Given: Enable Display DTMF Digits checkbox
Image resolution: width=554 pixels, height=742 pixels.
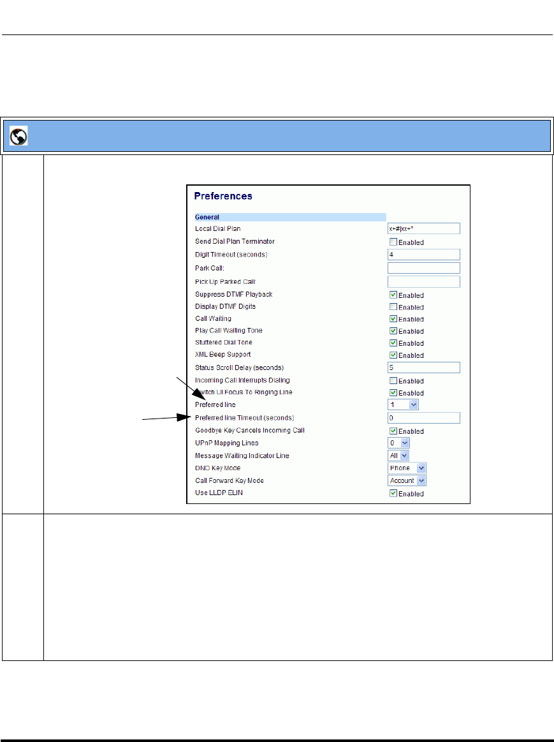Looking at the screenshot, I should (393, 307).
